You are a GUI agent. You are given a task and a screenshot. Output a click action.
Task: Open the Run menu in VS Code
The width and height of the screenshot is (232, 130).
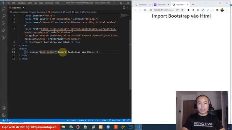41,3
